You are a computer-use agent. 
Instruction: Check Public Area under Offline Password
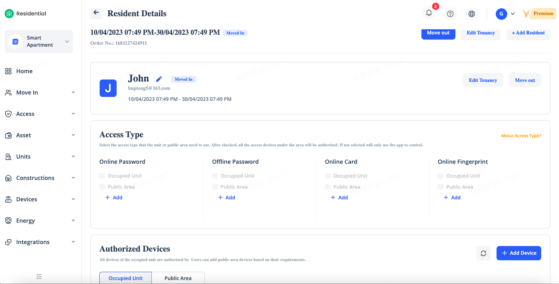click(215, 187)
